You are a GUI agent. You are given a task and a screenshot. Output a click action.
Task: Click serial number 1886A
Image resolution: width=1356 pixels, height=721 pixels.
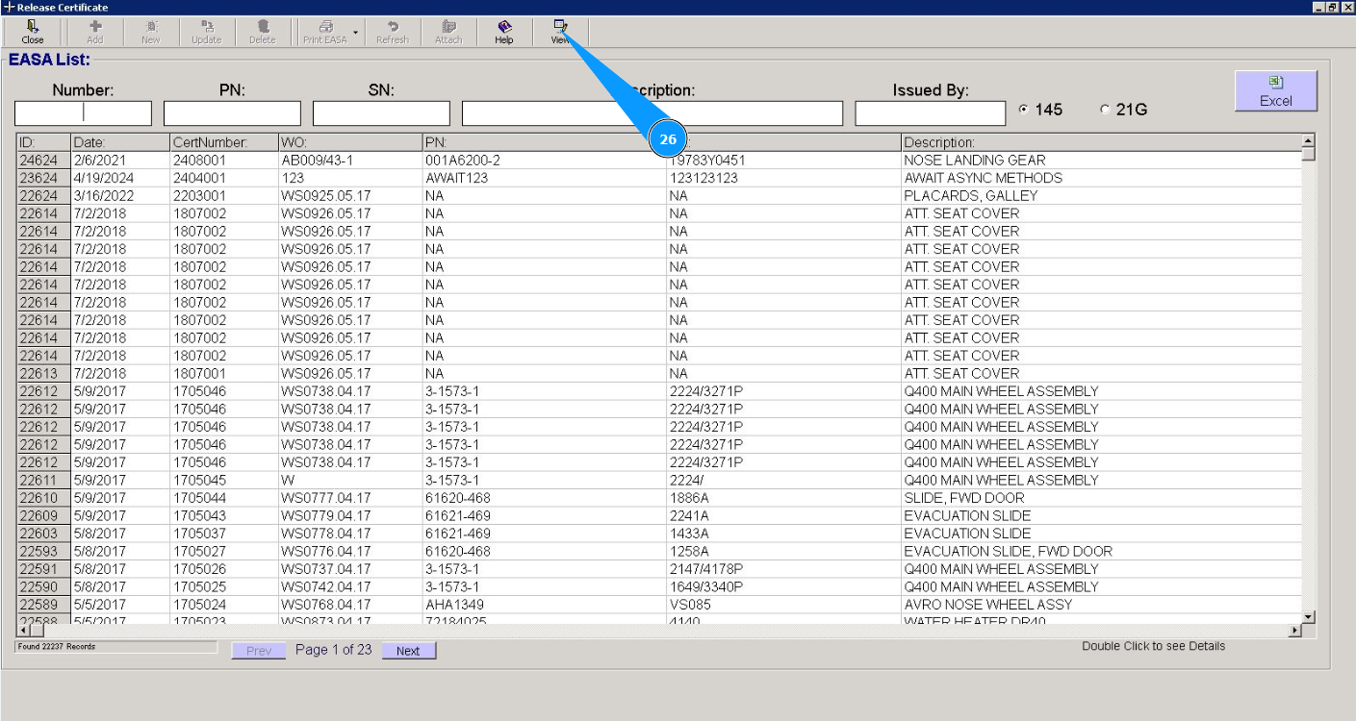coord(689,498)
